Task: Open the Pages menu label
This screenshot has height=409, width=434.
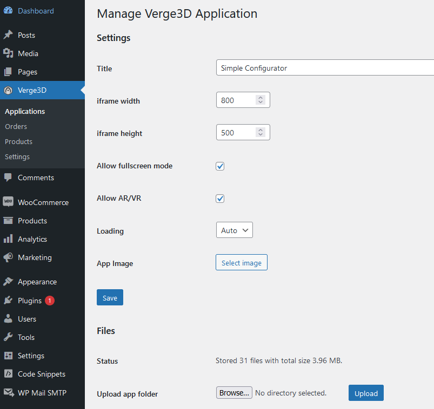Action: [28, 72]
